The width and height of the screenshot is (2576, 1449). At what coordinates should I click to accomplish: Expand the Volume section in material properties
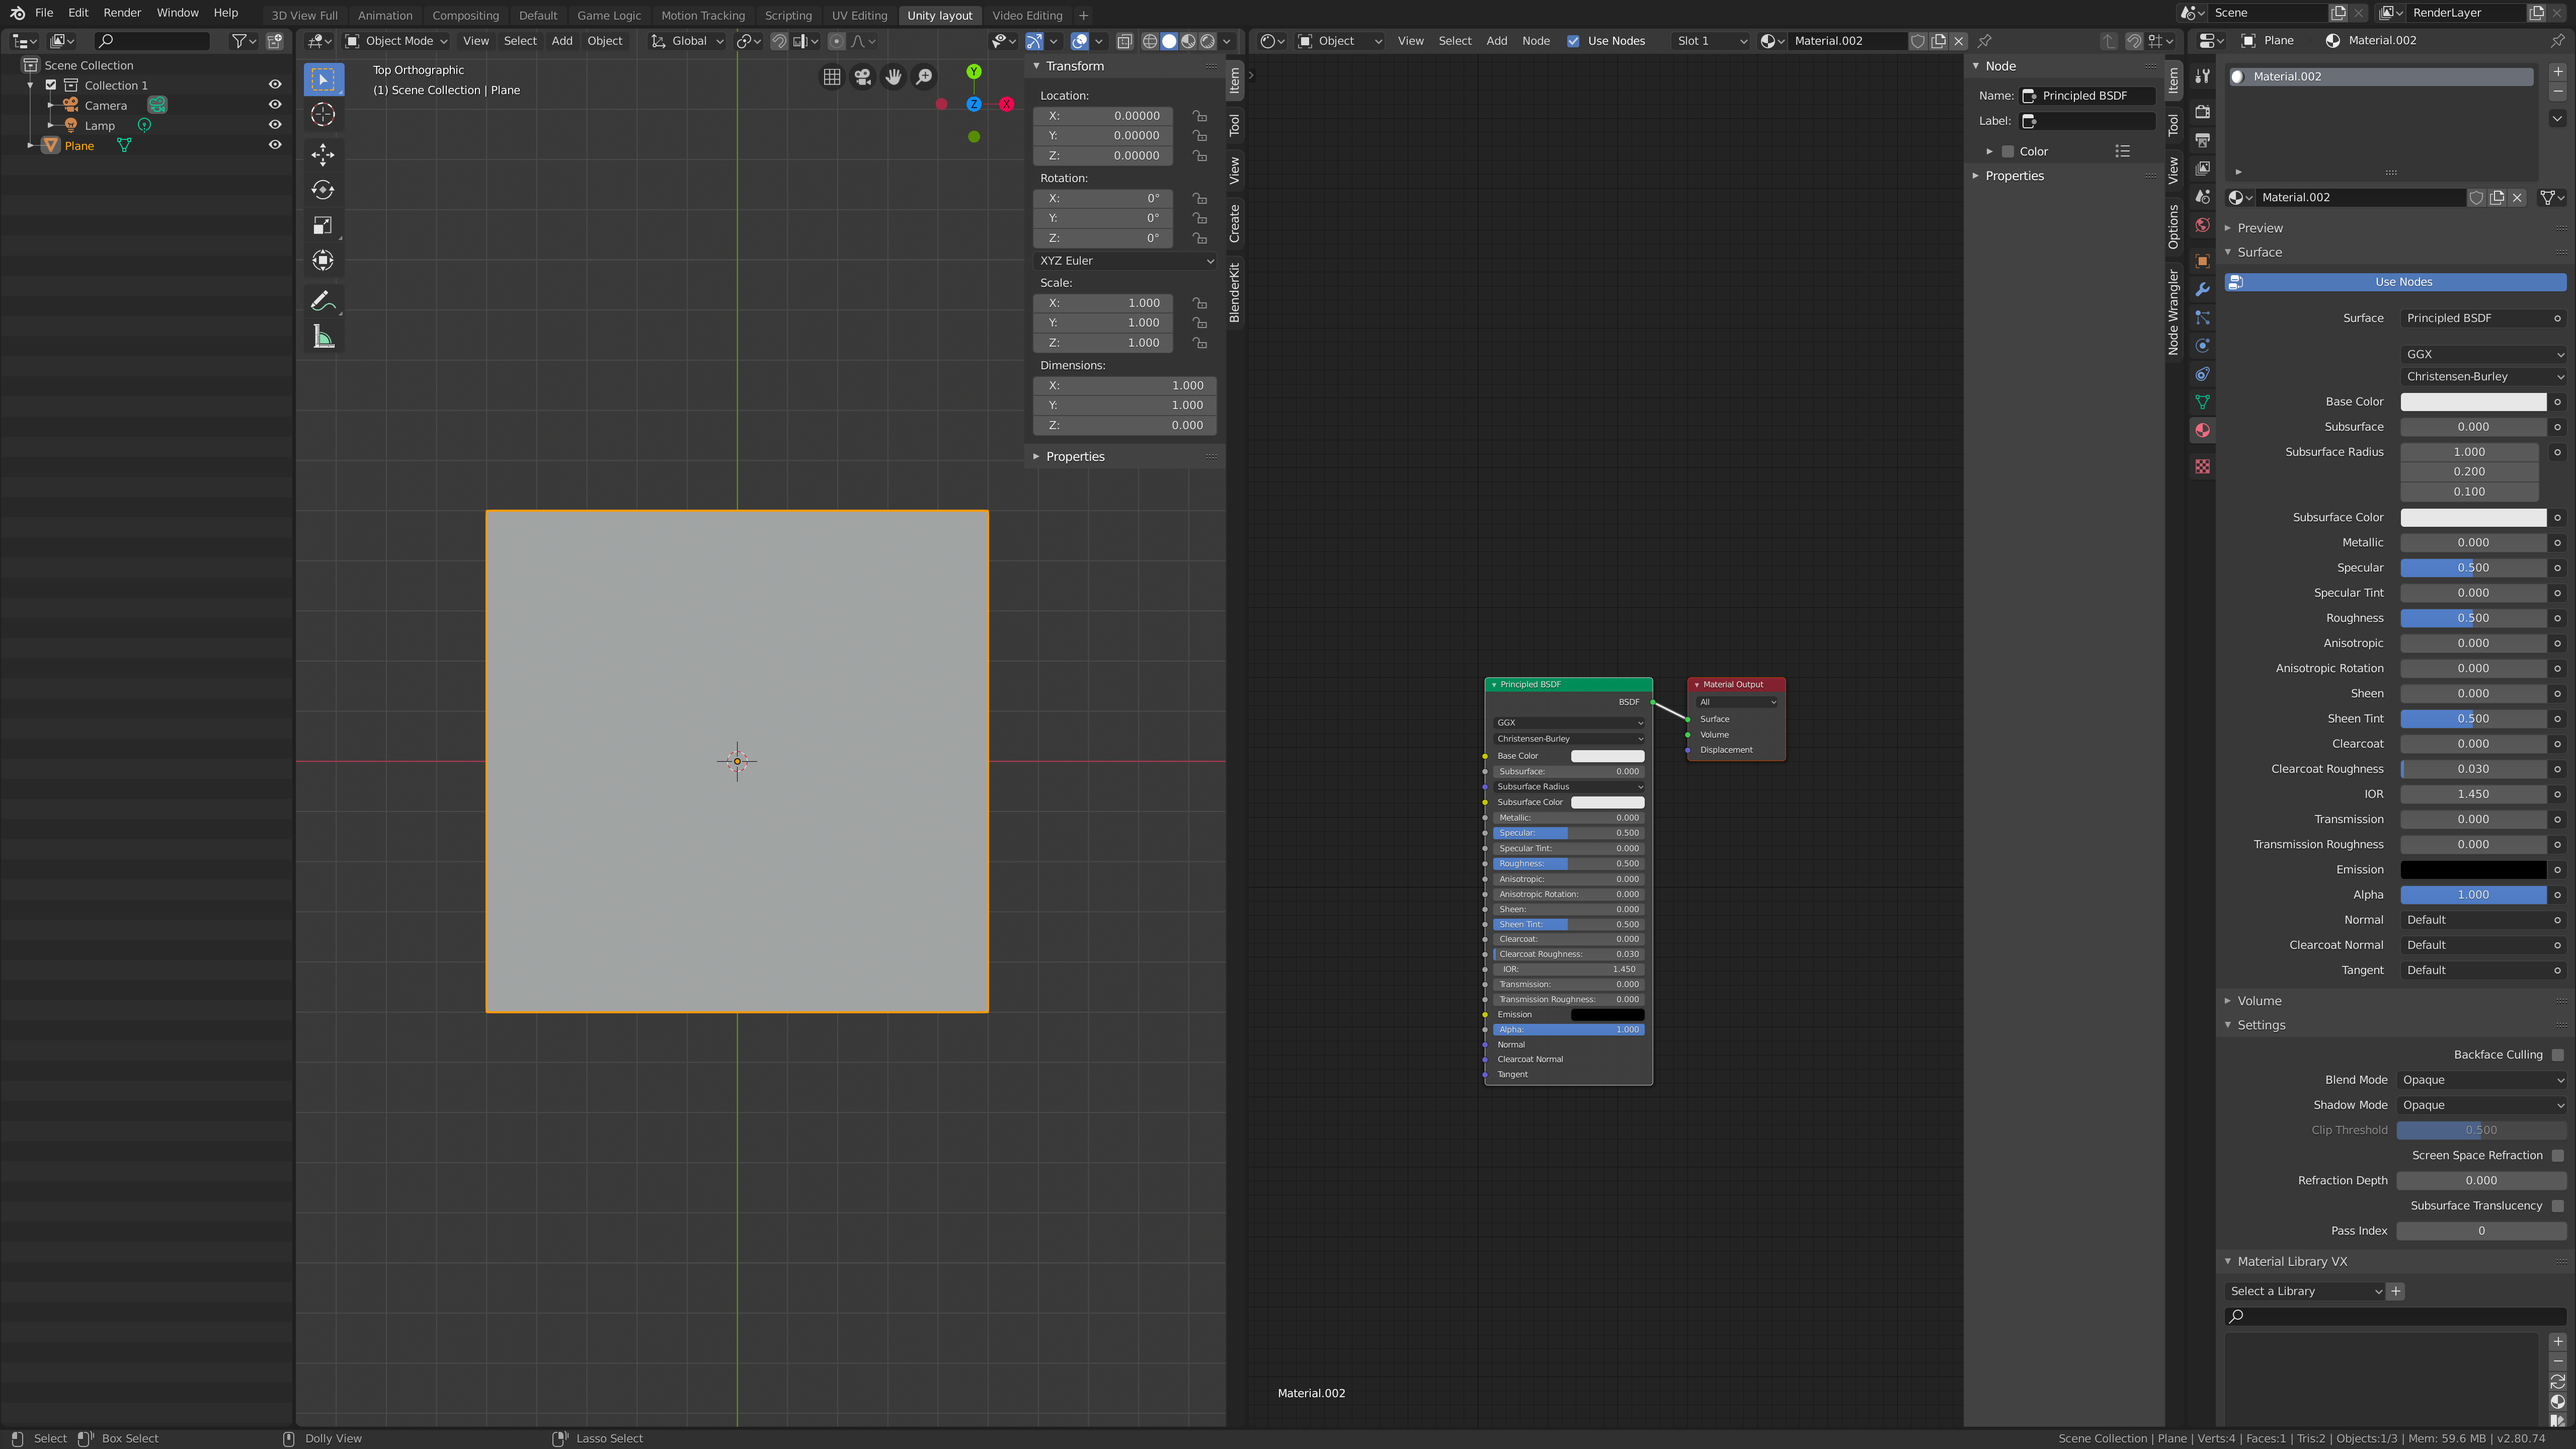click(x=2258, y=1000)
